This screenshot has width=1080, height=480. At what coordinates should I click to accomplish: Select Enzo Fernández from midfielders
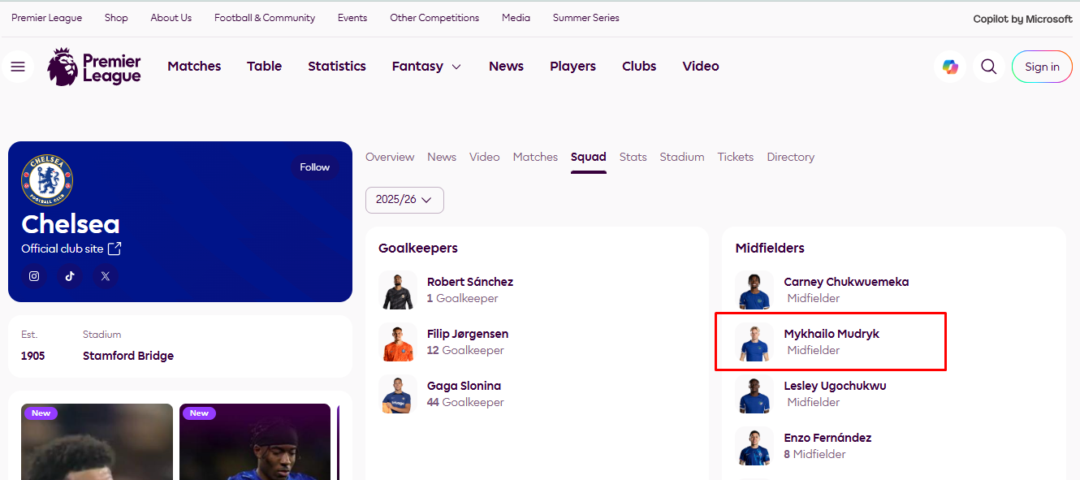827,438
